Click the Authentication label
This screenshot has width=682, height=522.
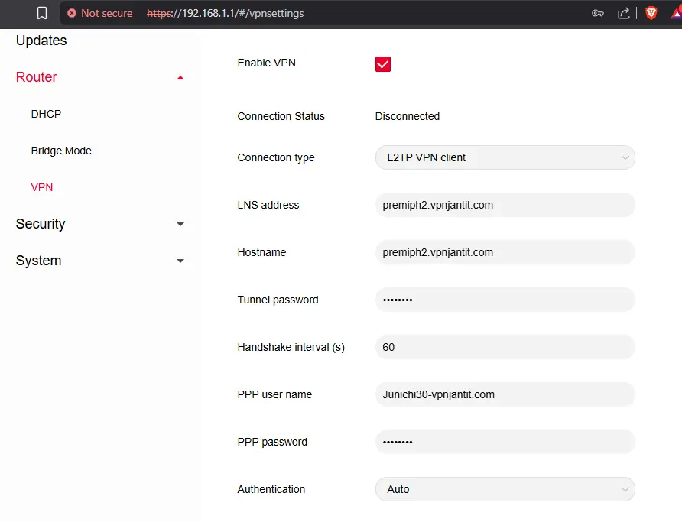click(271, 489)
